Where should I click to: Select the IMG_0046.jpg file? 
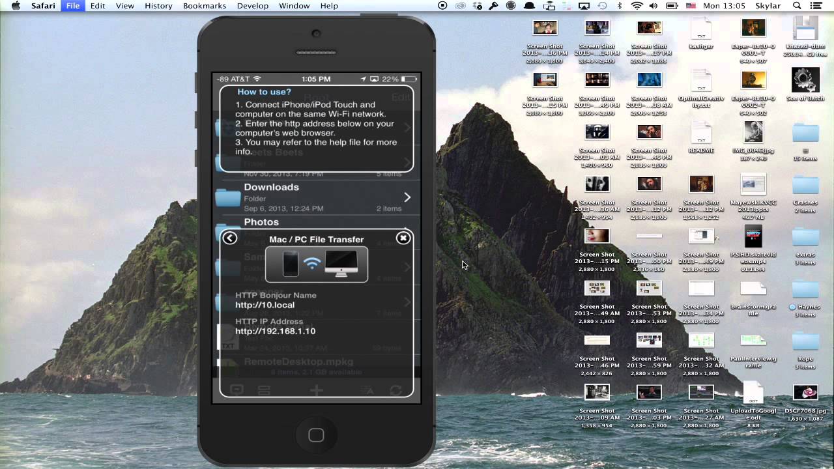(753, 132)
